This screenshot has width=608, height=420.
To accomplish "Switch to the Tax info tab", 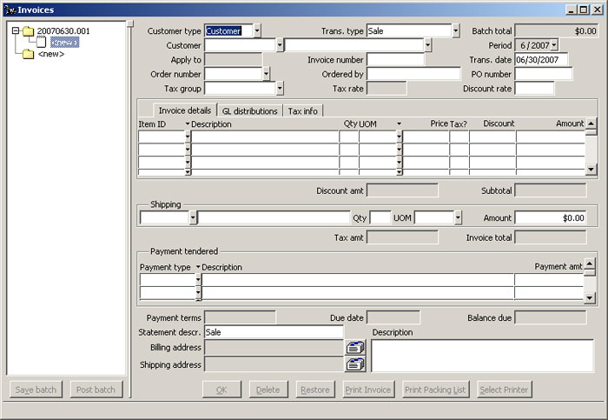I will 303,111.
